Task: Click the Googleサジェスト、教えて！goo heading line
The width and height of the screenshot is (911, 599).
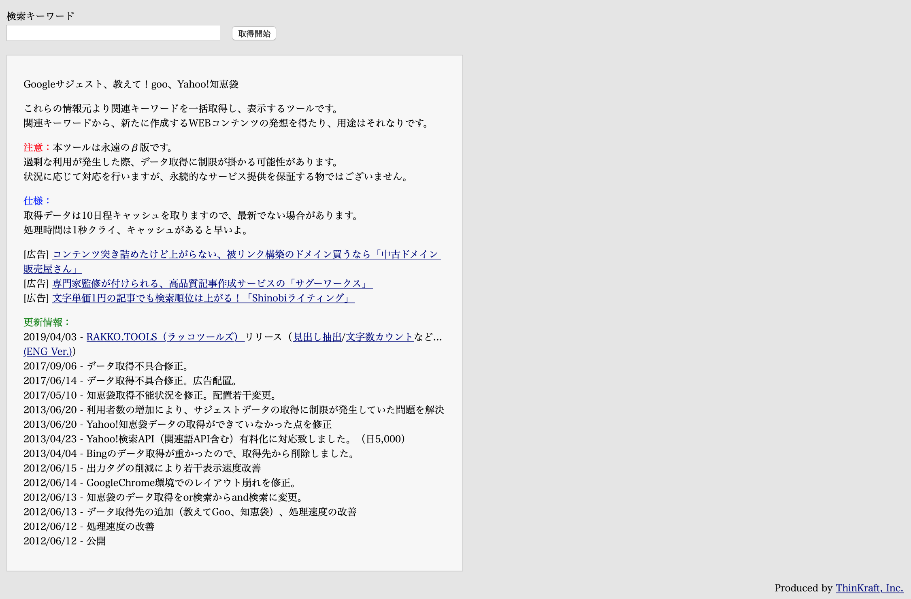Action: coord(131,84)
